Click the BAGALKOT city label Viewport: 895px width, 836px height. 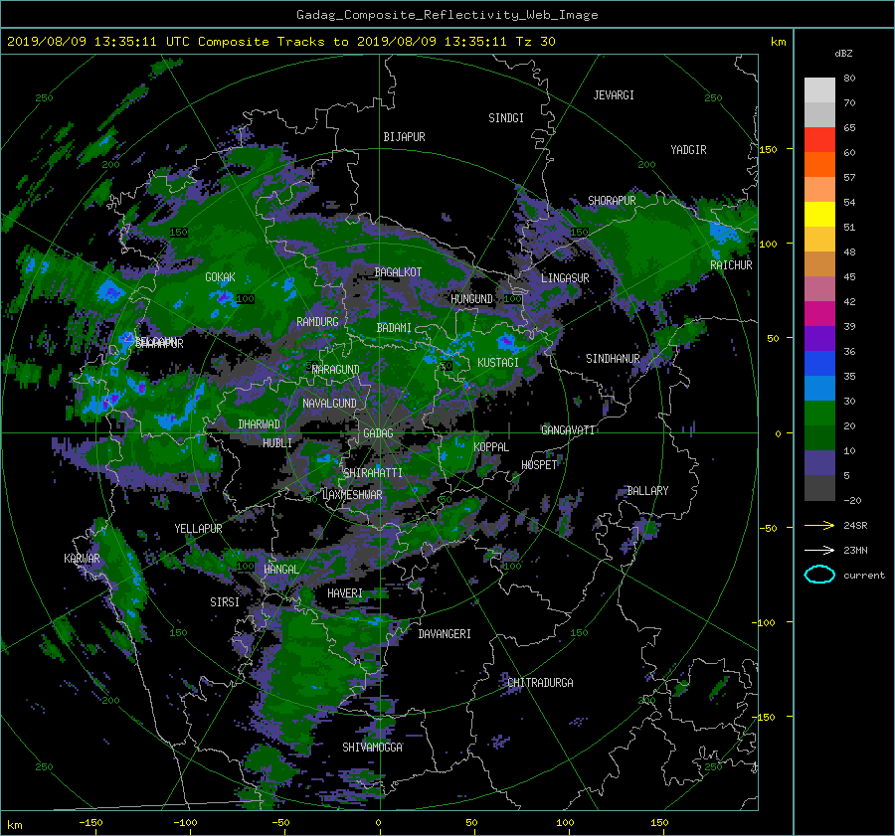click(x=398, y=272)
